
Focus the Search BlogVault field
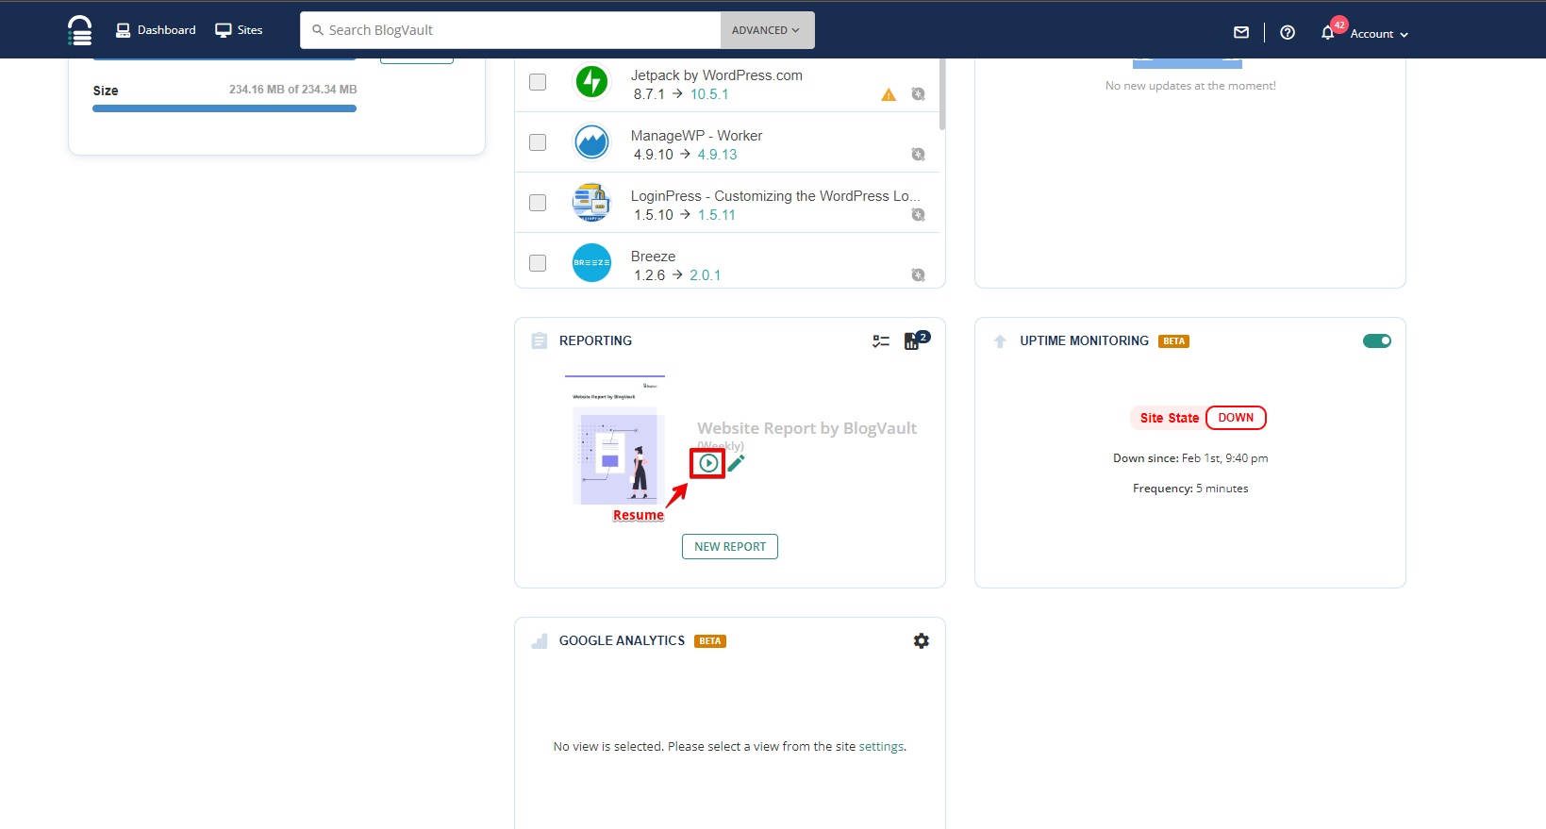click(510, 30)
